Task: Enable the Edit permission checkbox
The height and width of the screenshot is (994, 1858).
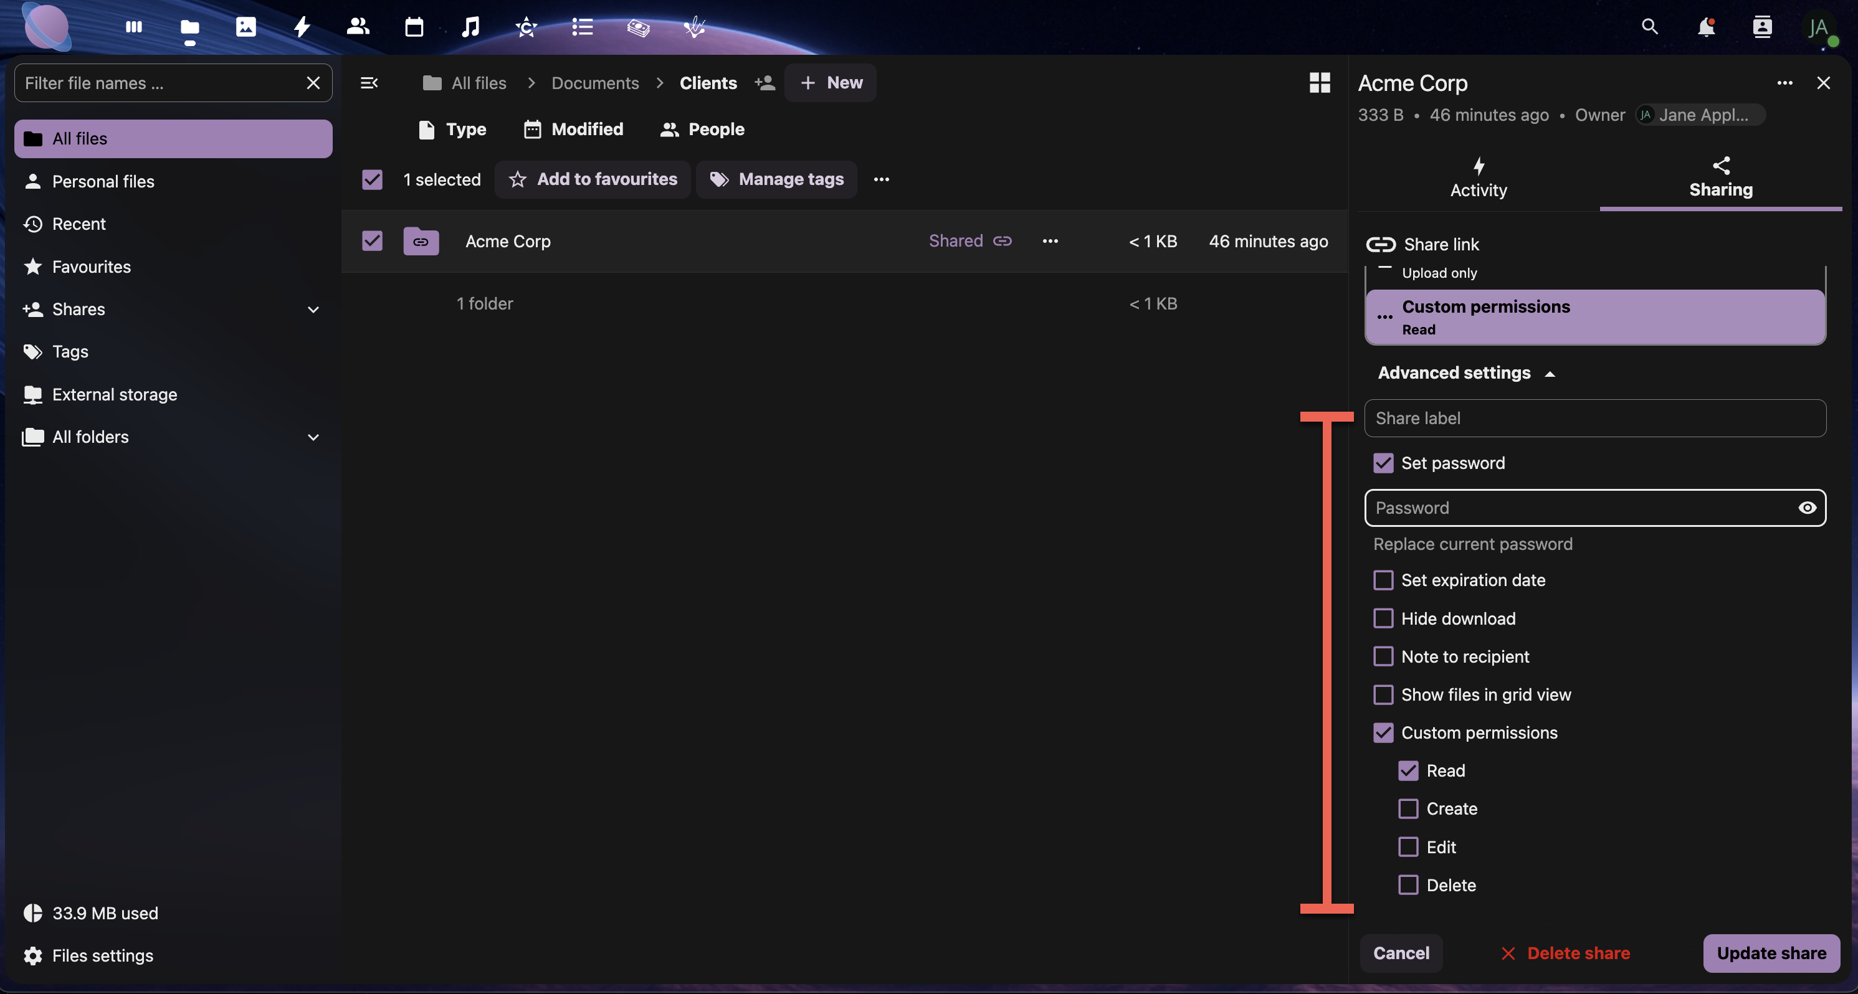Action: point(1408,847)
